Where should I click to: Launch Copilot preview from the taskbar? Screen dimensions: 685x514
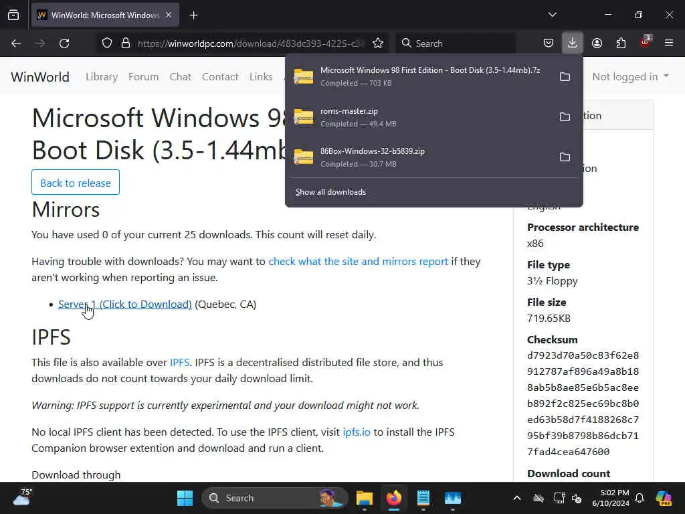click(x=664, y=498)
